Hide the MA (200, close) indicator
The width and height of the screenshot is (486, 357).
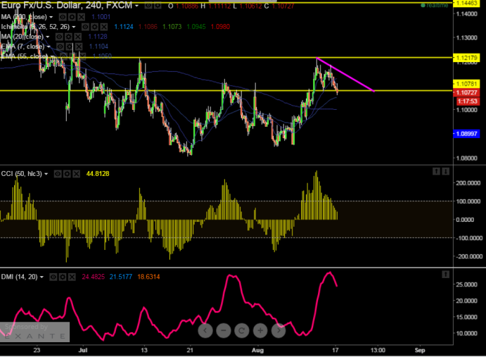tap(63, 17)
